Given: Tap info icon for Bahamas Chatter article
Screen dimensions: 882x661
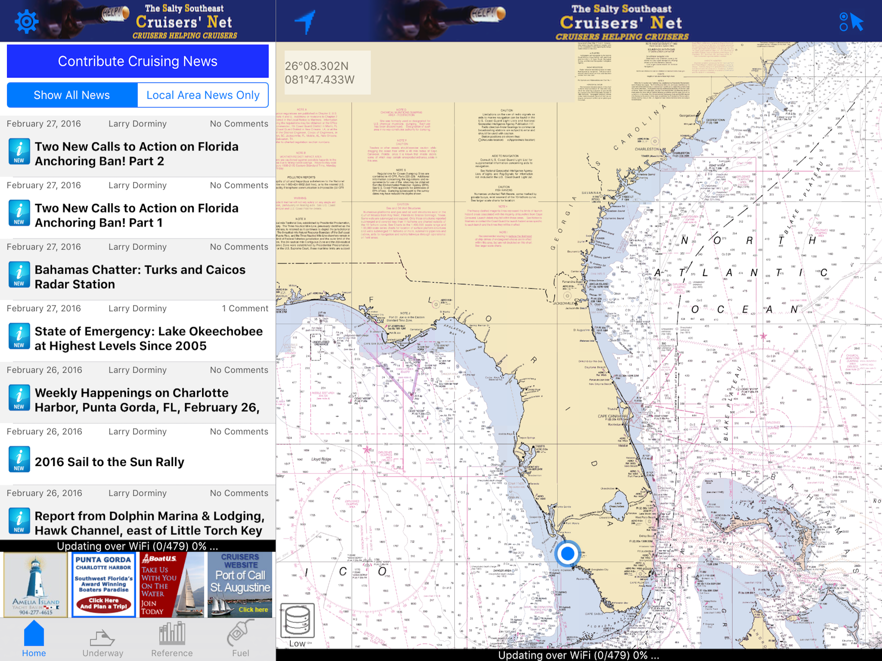Looking at the screenshot, I should tap(19, 275).
